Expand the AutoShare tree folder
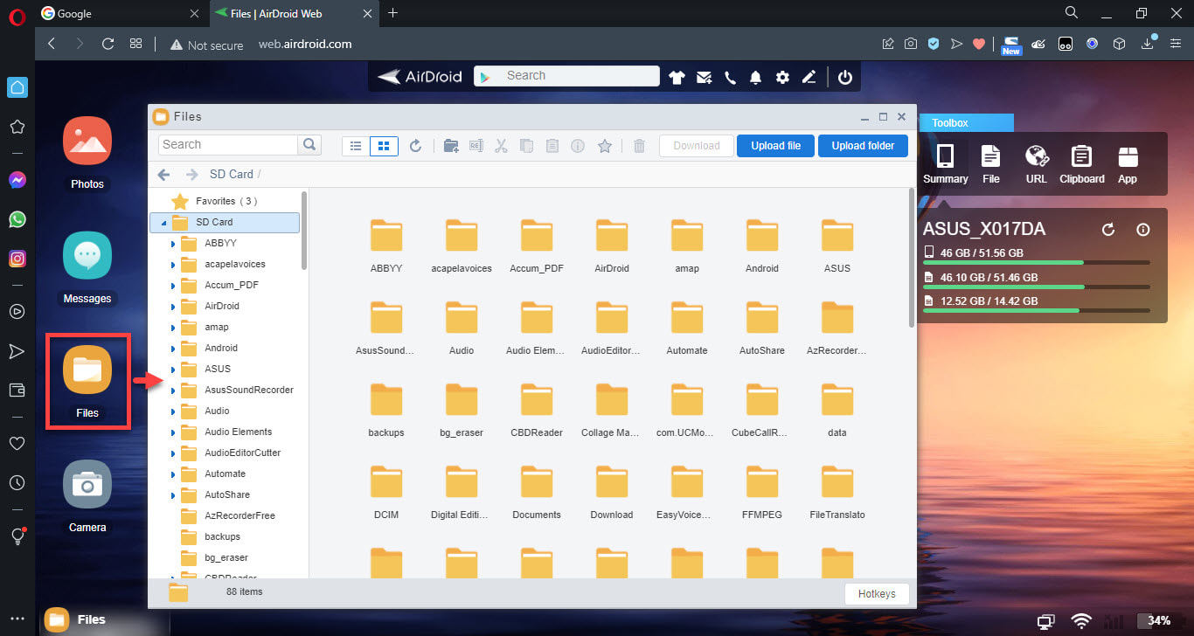The width and height of the screenshot is (1194, 636). (x=173, y=495)
